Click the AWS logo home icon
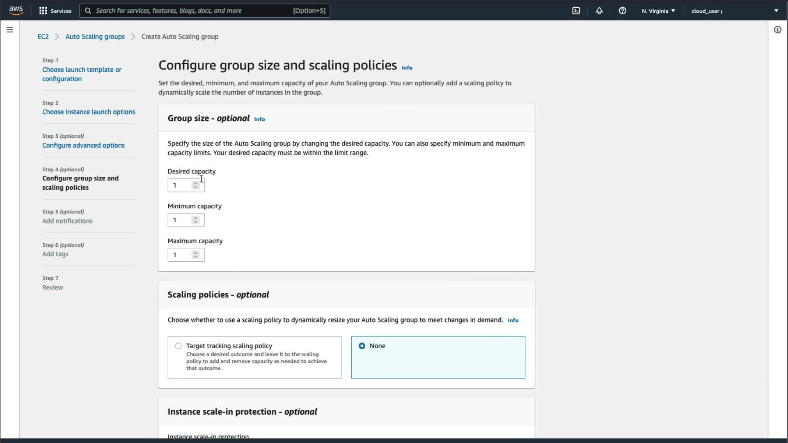This screenshot has width=788, height=443. click(16, 10)
